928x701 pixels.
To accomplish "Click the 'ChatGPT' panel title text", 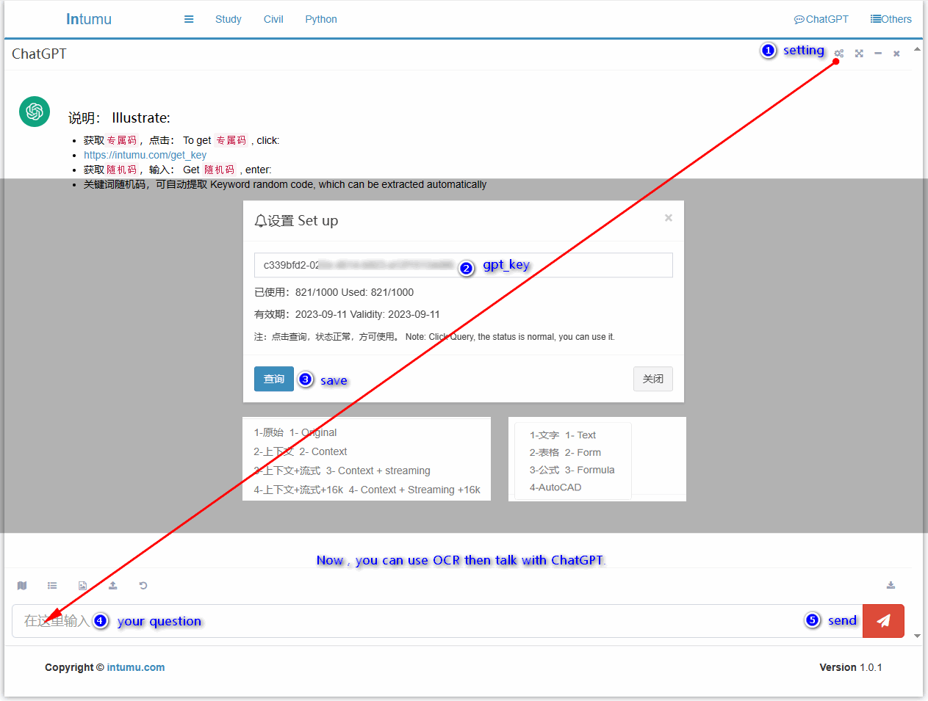I will 39,54.
